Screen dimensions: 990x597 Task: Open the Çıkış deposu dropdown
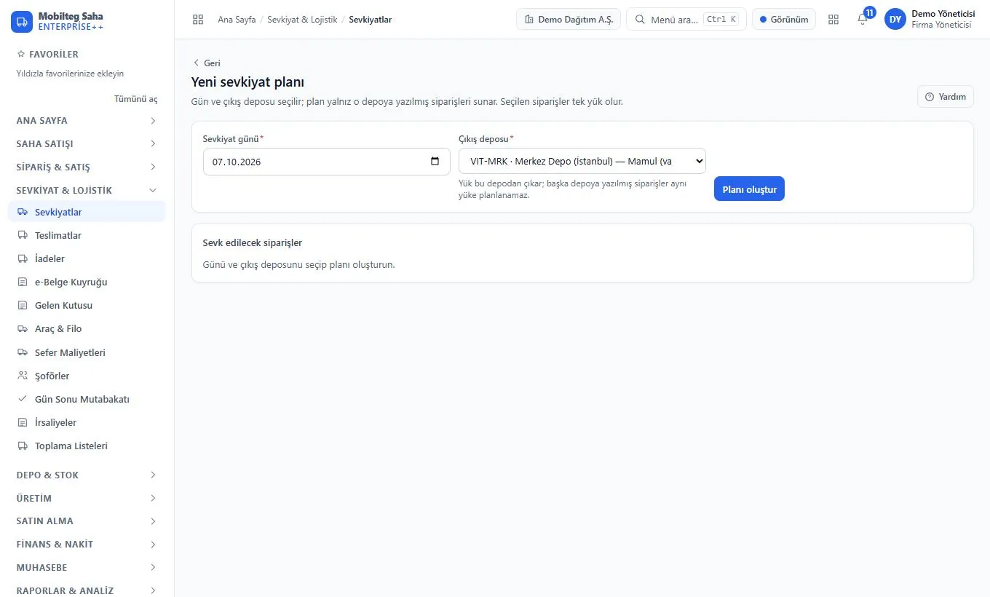coord(582,162)
